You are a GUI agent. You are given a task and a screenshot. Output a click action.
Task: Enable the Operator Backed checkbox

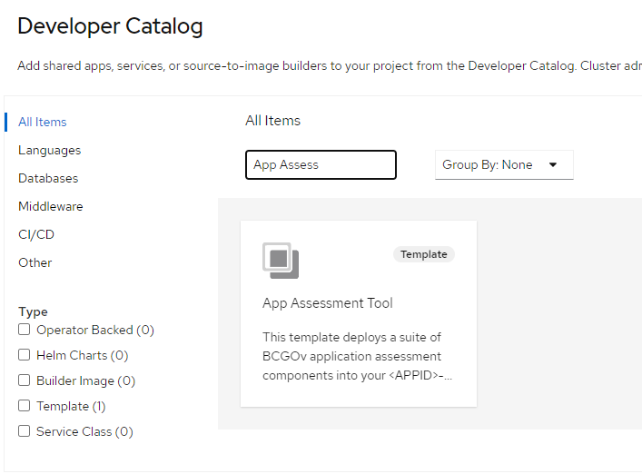pos(25,330)
